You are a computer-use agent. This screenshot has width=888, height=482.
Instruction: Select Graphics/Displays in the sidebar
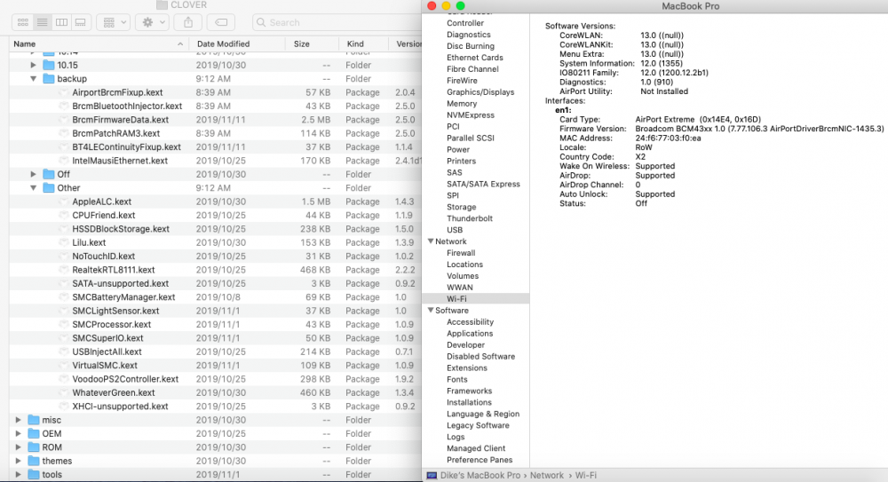click(x=480, y=91)
